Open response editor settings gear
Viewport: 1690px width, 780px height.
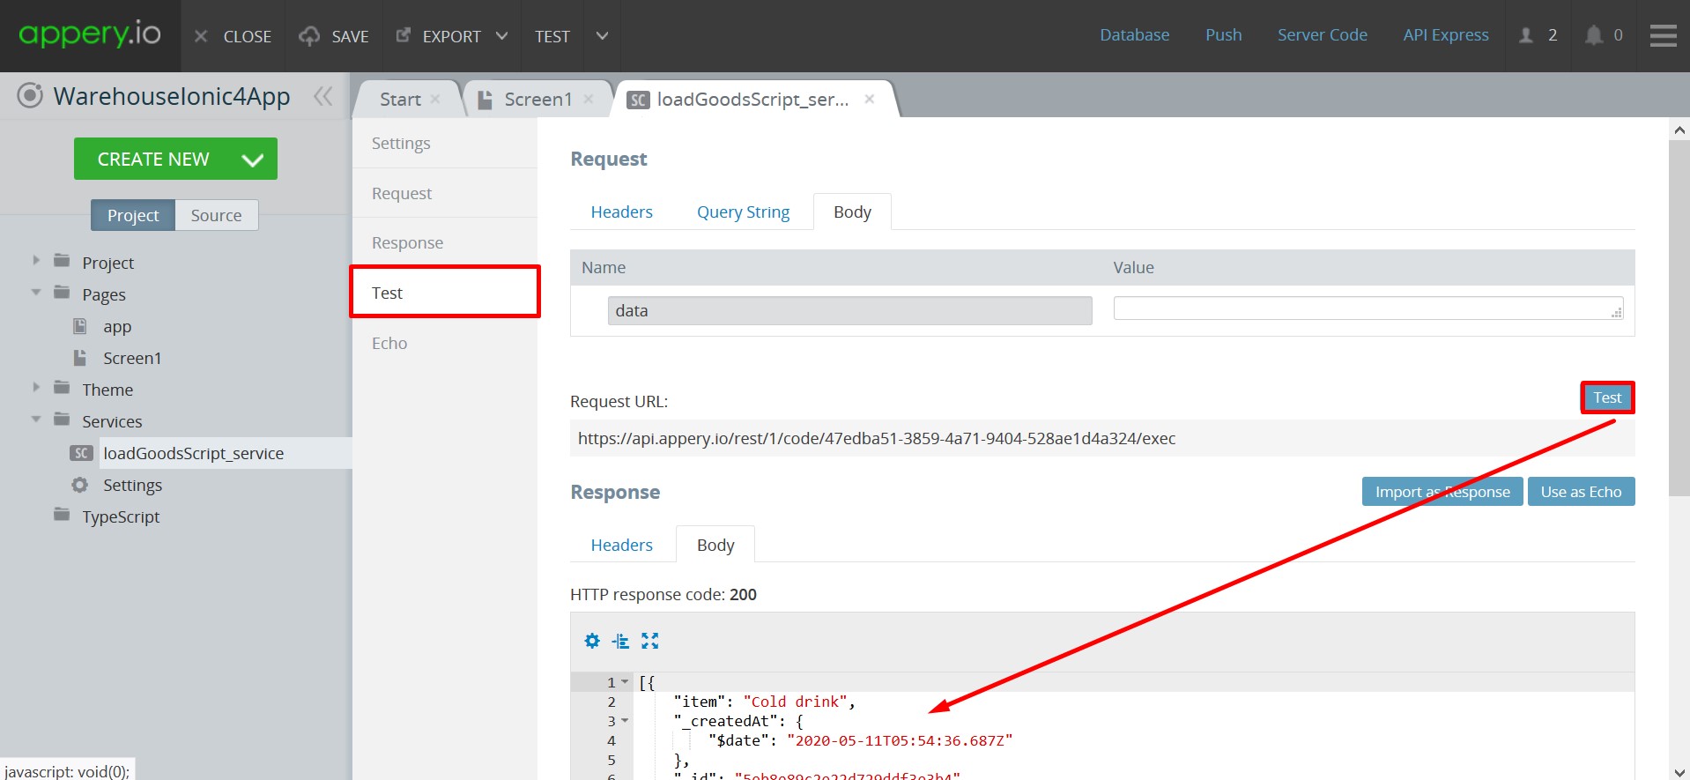point(592,641)
